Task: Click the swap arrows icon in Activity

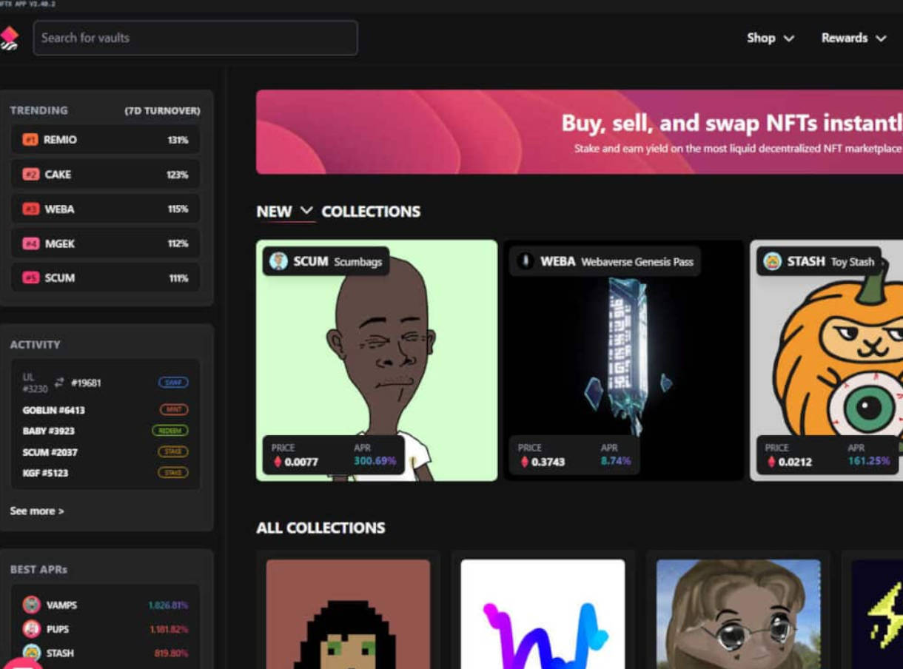Action: [59, 383]
